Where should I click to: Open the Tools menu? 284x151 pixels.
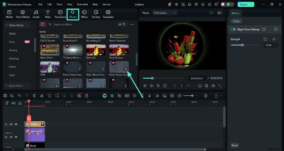coord(59,4)
